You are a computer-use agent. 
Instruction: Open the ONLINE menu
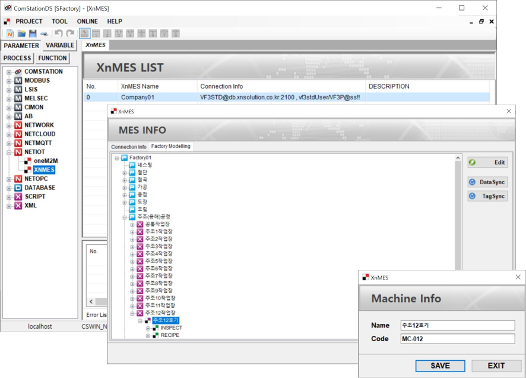pos(87,21)
